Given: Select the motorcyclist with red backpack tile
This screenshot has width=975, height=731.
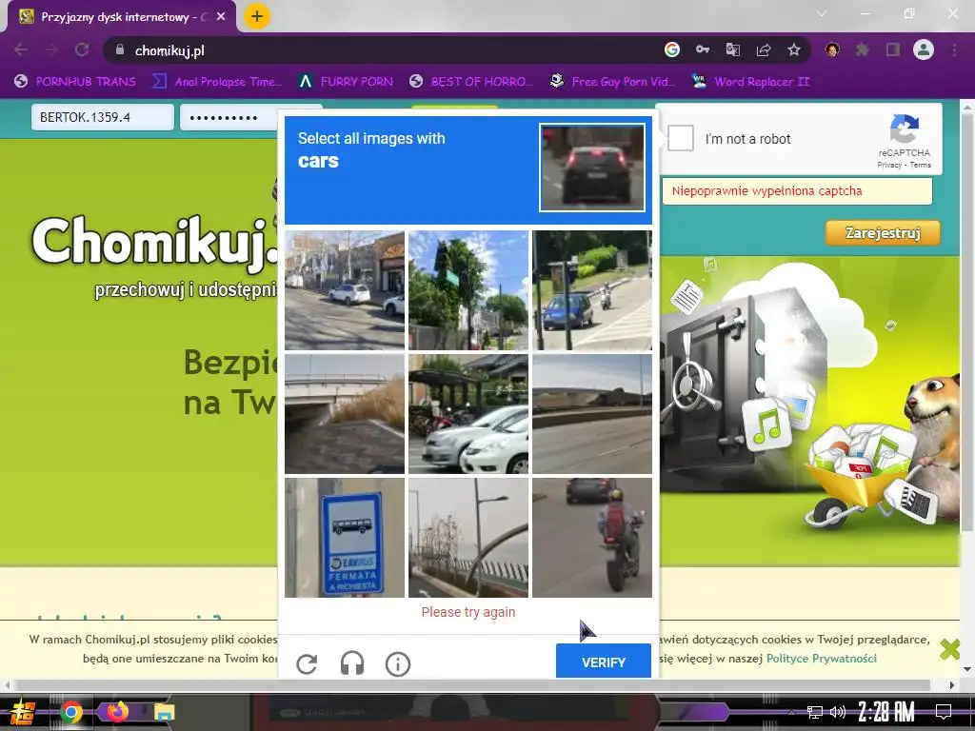Looking at the screenshot, I should coord(592,538).
